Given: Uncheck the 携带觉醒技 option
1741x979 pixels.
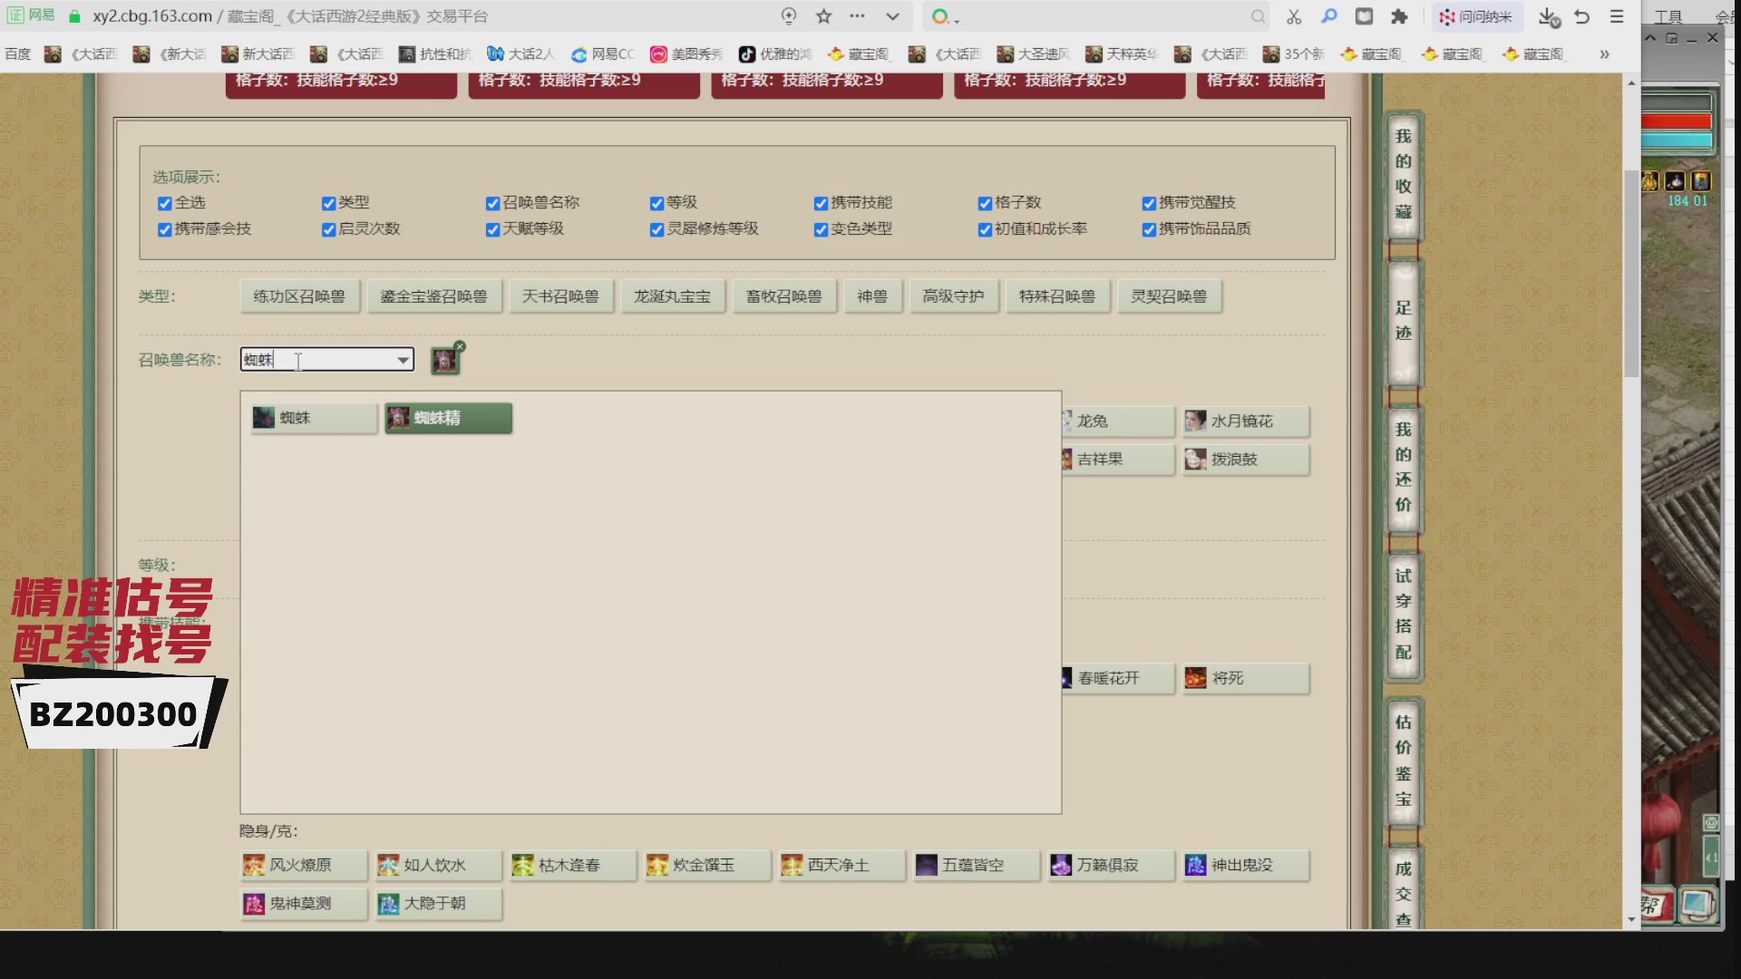Looking at the screenshot, I should [x=1148, y=203].
